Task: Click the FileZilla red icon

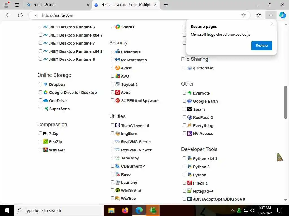Action: tap(189, 183)
